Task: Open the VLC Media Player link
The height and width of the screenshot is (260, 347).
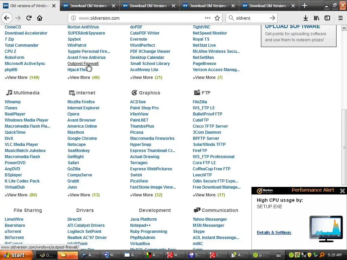Action: (21, 144)
